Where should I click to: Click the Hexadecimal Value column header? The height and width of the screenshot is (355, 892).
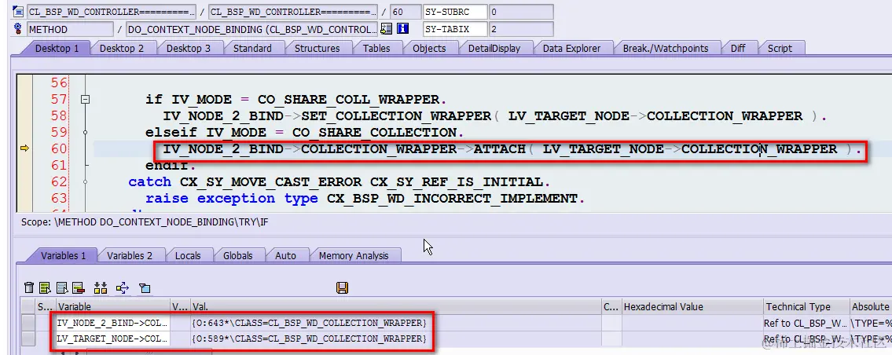click(692, 306)
